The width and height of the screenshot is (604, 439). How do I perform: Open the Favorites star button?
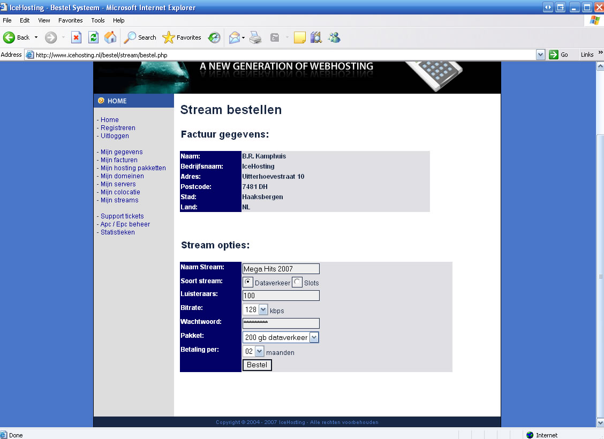[182, 37]
